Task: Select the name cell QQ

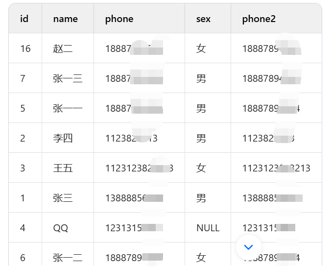Action: 61,228
